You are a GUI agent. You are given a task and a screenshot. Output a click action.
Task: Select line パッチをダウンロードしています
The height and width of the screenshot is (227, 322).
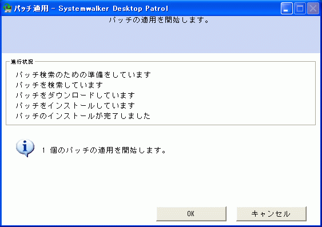tap(75, 95)
